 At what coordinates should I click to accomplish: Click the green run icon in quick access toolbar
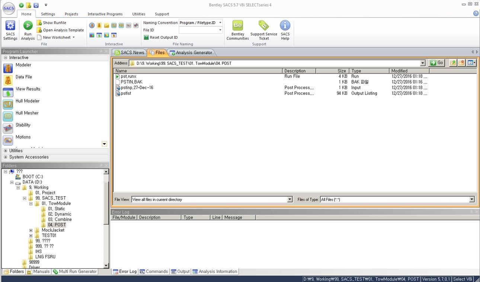[21, 5]
